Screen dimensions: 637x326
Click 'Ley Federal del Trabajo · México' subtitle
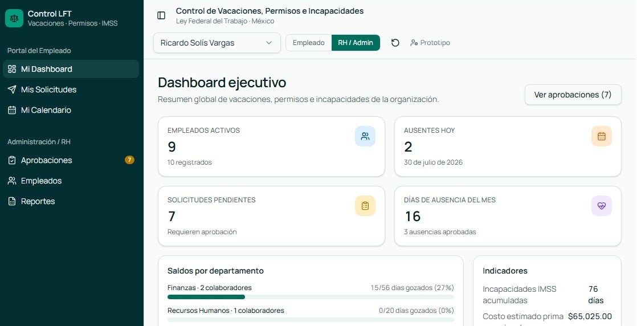(x=225, y=21)
